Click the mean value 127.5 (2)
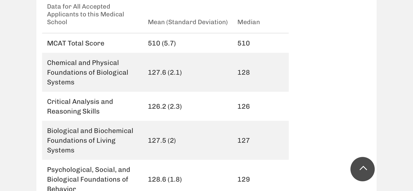The image size is (413, 191). (x=162, y=140)
